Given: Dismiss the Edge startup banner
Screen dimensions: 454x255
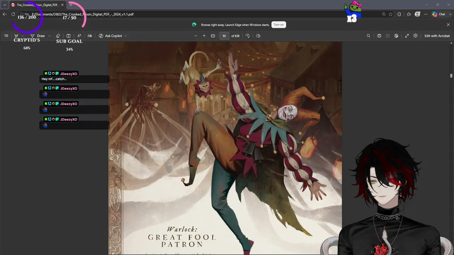Looking at the screenshot, I should pyautogui.click(x=448, y=24).
